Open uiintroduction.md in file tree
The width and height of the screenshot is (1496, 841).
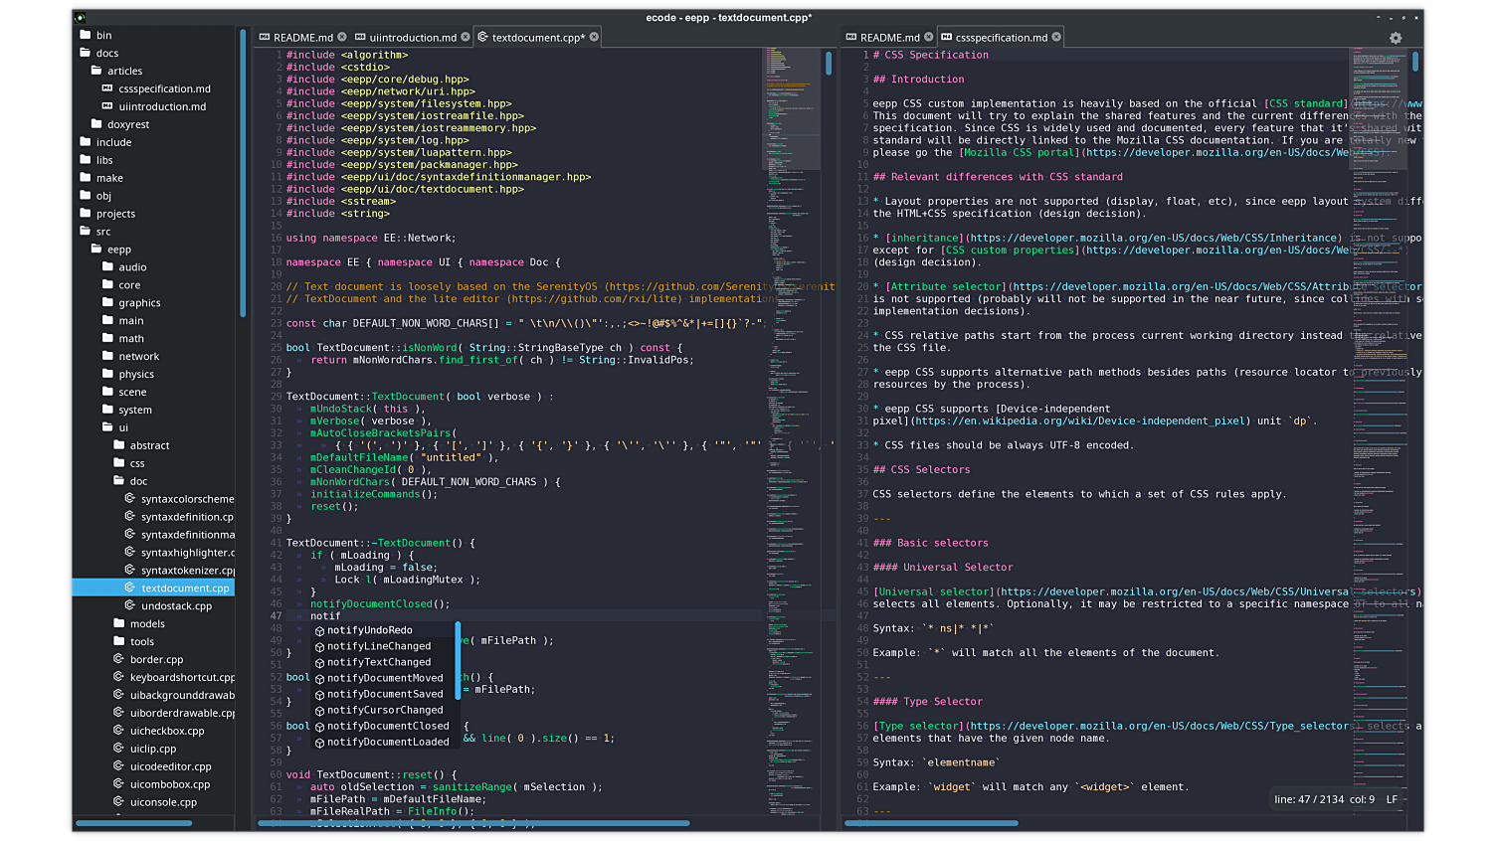[x=154, y=106]
